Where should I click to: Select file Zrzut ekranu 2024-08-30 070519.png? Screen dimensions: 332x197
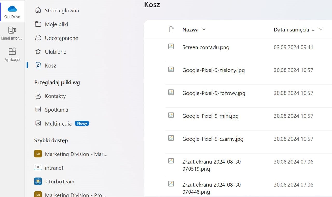pos(212,165)
